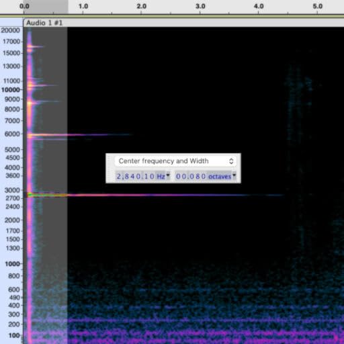The height and width of the screenshot is (344, 344).
Task: Click the 100 label on the frequency scale
Action: click(x=14, y=335)
